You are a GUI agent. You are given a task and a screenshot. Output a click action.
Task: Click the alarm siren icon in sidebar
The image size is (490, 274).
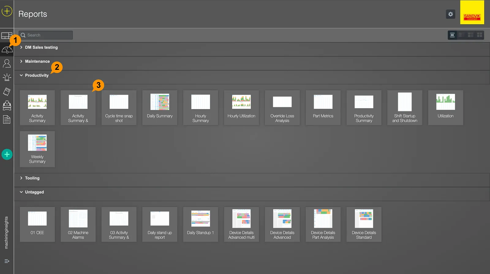pyautogui.click(x=7, y=77)
